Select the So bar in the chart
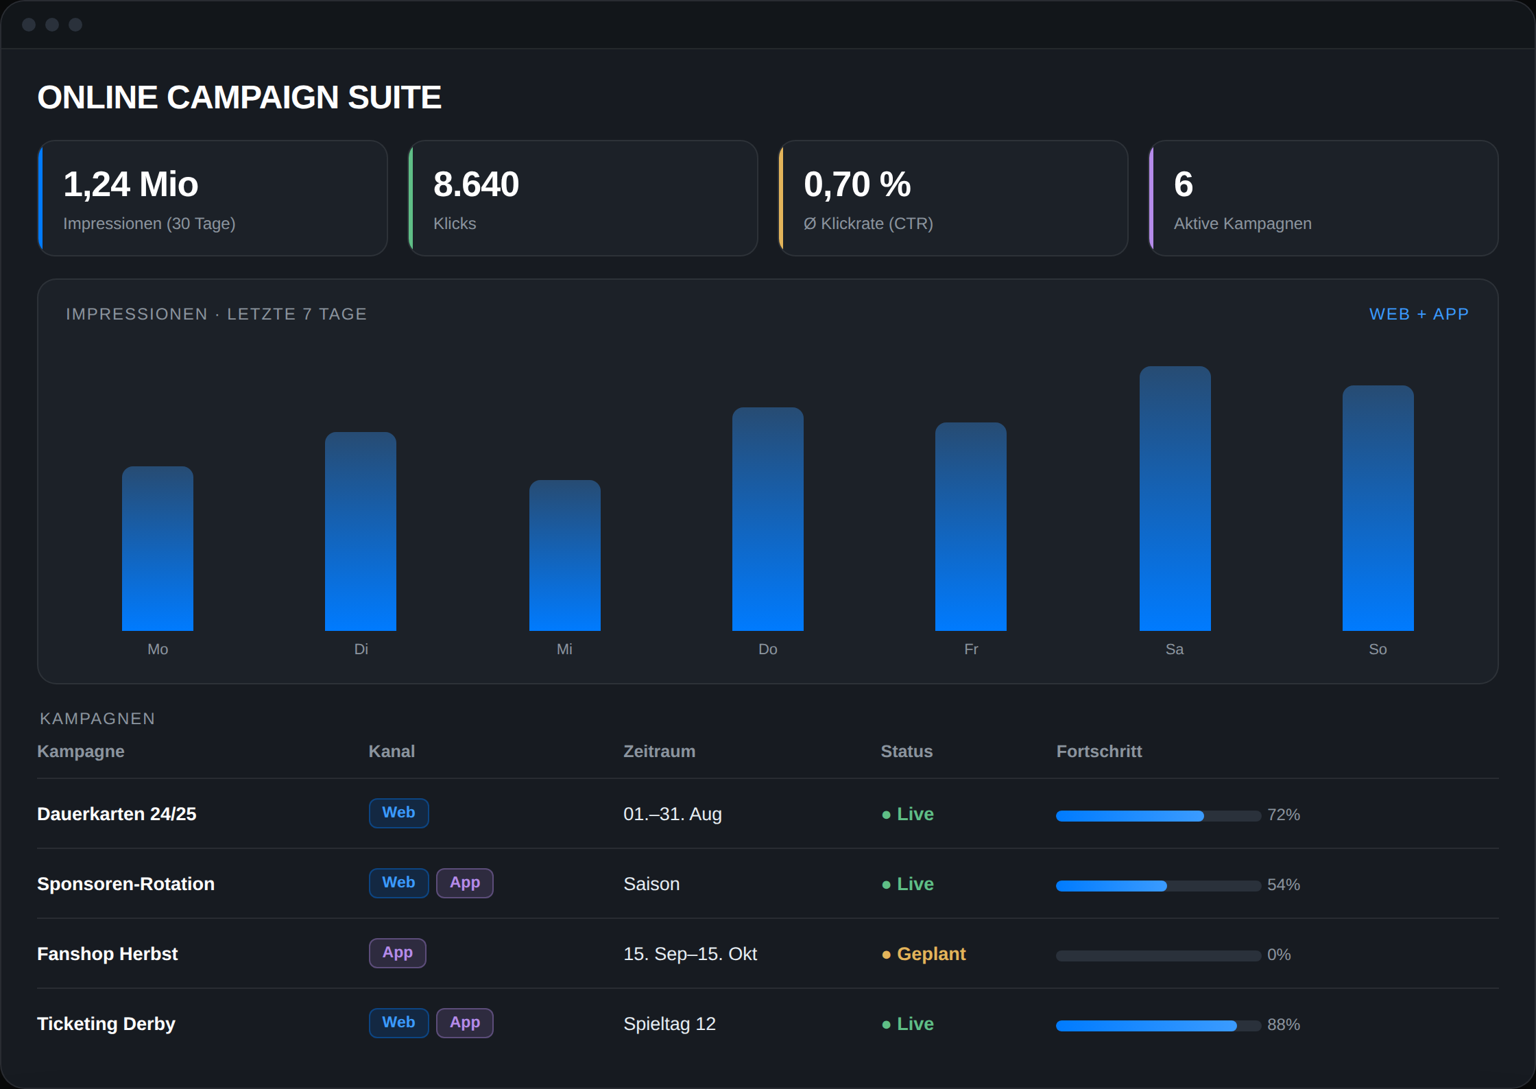The height and width of the screenshot is (1089, 1536). click(x=1378, y=508)
